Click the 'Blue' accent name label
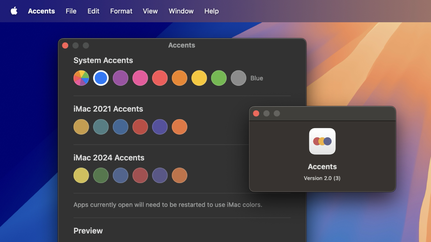431x242 pixels. [257, 78]
